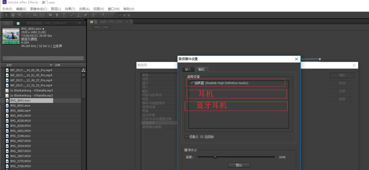The height and width of the screenshot is (170, 369).
Task: Click the IMG_8691.mov preview thumbnail
Action: (11, 36)
